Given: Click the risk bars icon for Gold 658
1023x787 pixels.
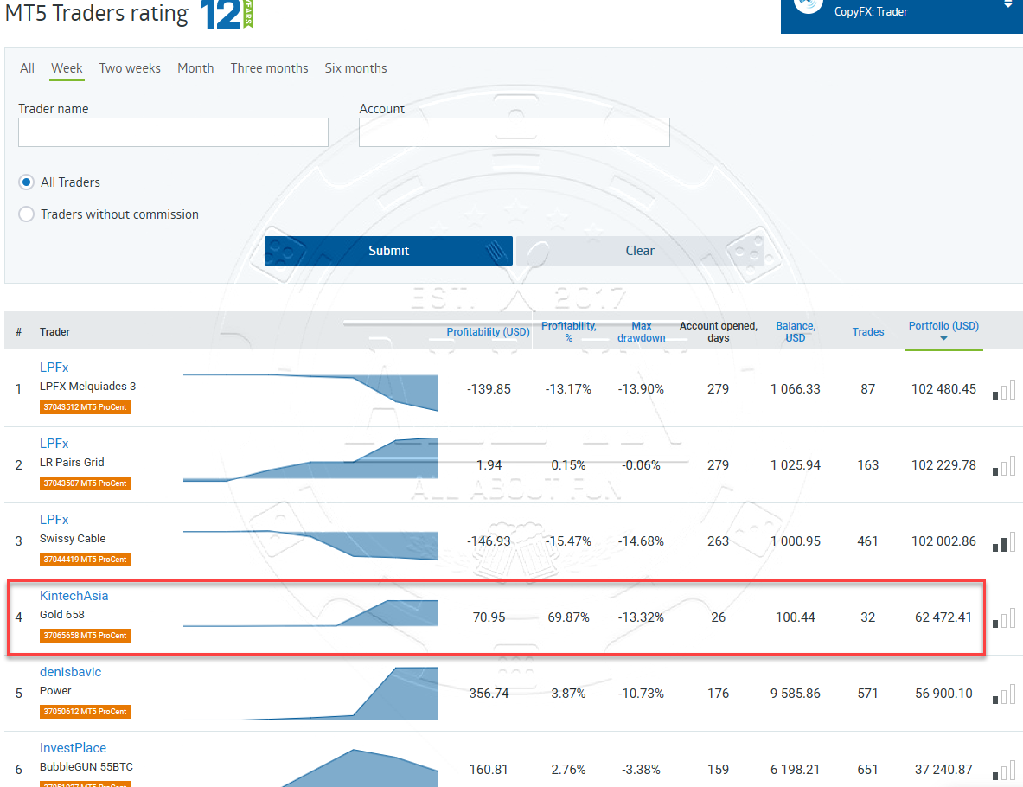Looking at the screenshot, I should 1003,618.
